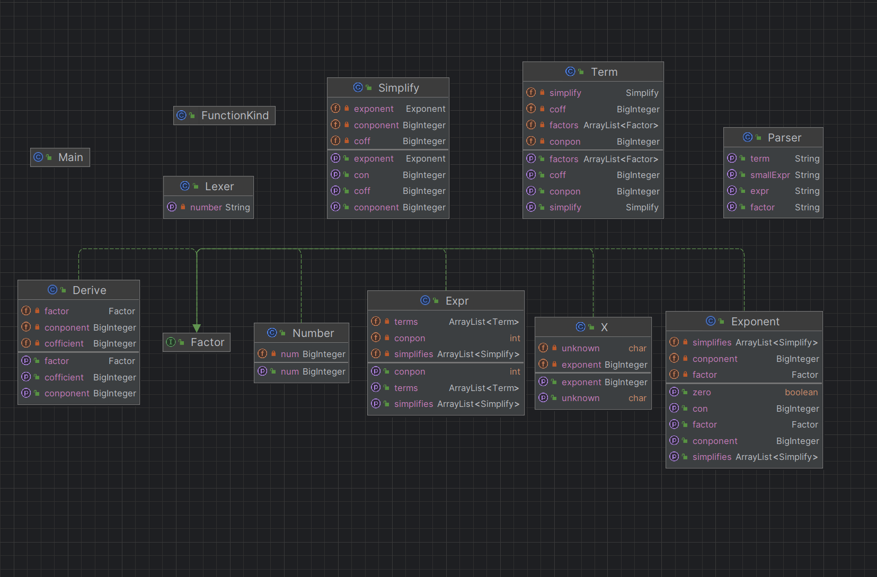Click field icon of Derive cofficient field

point(26,343)
